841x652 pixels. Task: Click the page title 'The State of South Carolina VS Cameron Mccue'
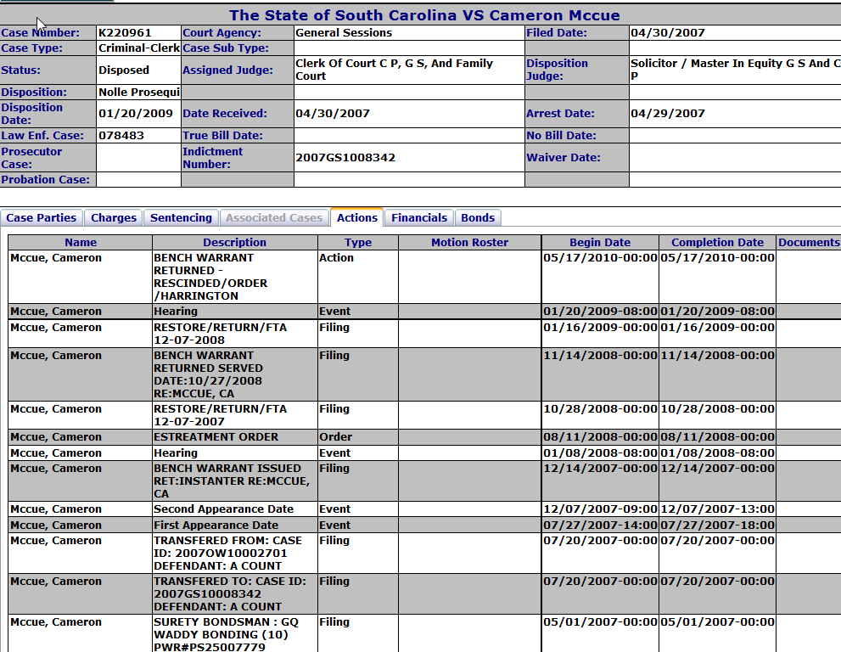point(425,15)
